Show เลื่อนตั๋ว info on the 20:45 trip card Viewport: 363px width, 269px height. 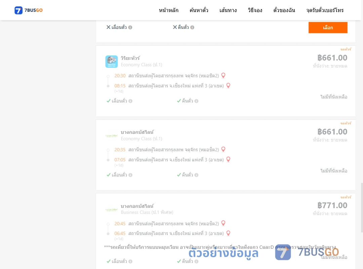point(130,261)
